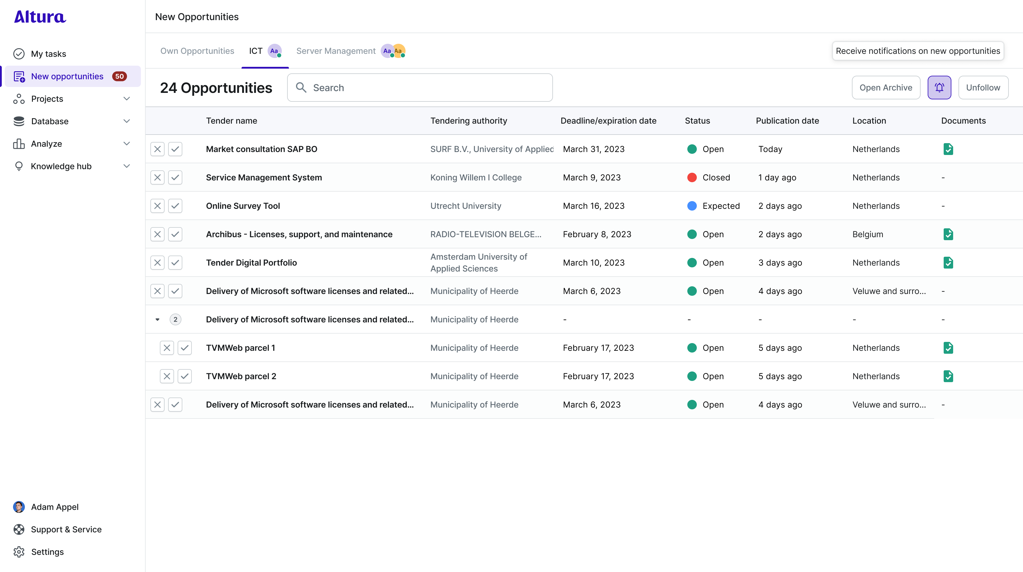Open document icon for TVMWeb parcel 2
The height and width of the screenshot is (572, 1023).
(948, 376)
